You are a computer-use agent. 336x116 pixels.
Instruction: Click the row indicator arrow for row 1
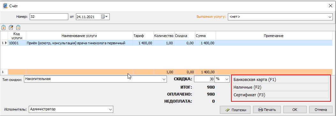point(6,43)
